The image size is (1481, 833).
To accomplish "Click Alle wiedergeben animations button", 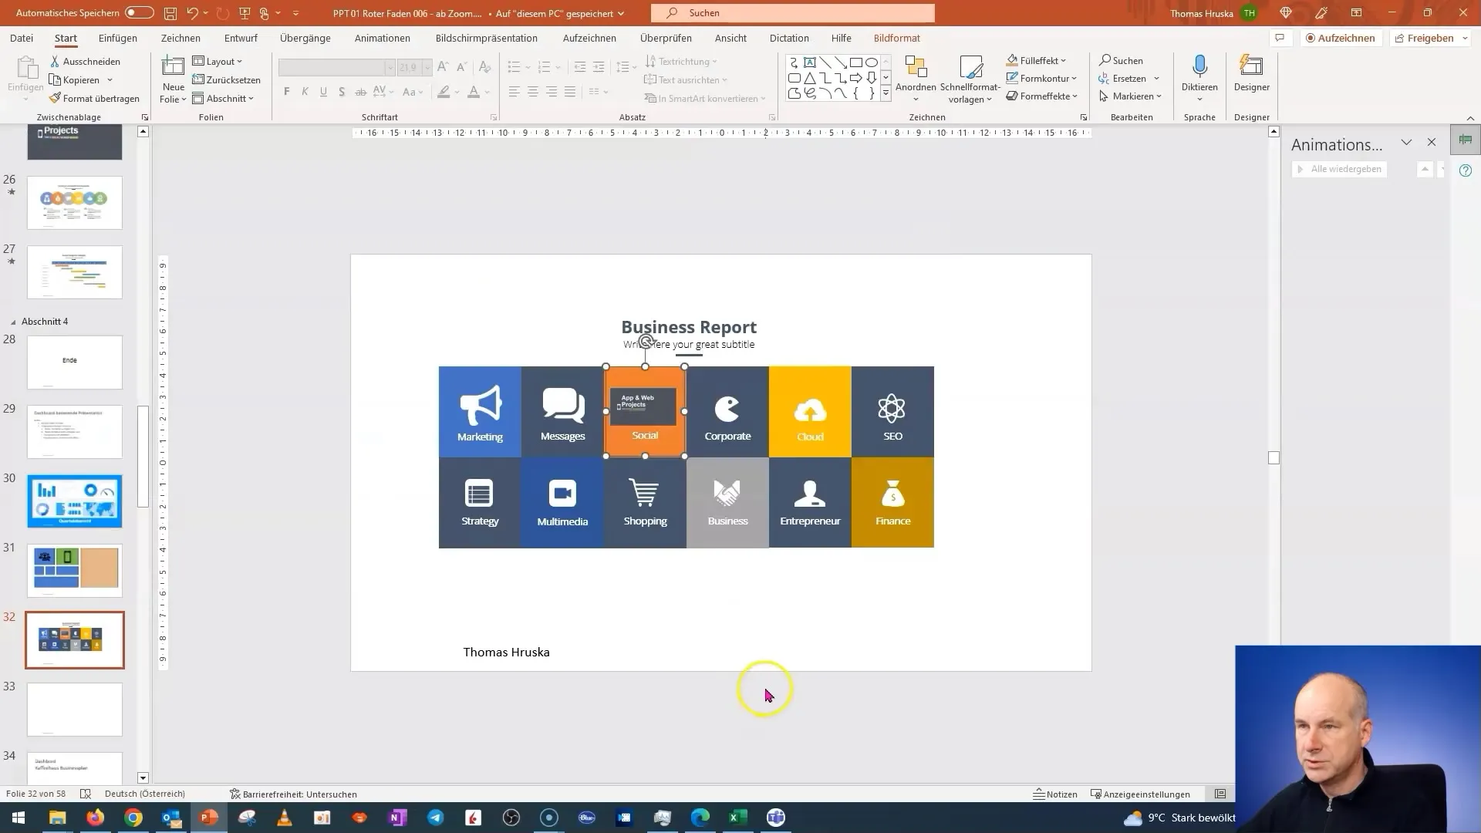I will coord(1341,168).
